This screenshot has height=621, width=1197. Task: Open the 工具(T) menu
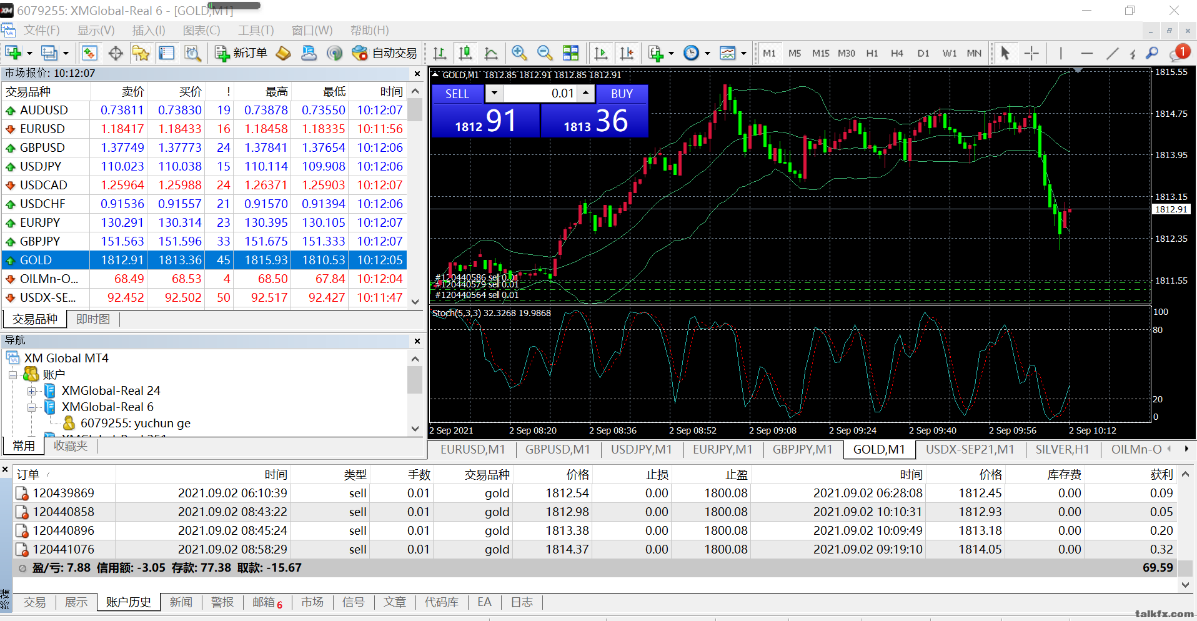click(256, 30)
